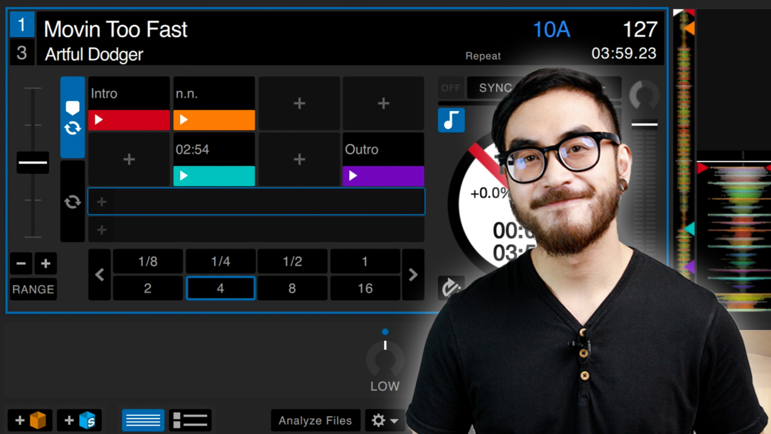Image resolution: width=771 pixels, height=434 pixels.
Task: Engage SYNC on the deck
Action: point(495,88)
